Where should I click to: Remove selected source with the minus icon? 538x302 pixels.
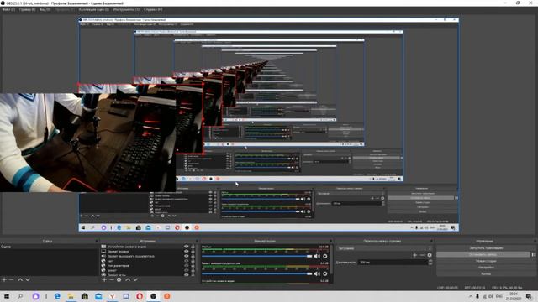(112, 279)
